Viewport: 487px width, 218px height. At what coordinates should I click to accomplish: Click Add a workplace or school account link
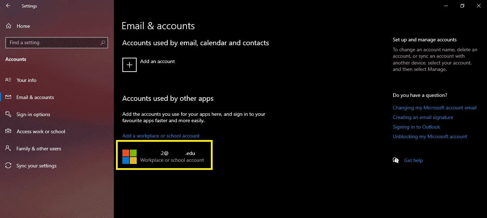[161, 136]
